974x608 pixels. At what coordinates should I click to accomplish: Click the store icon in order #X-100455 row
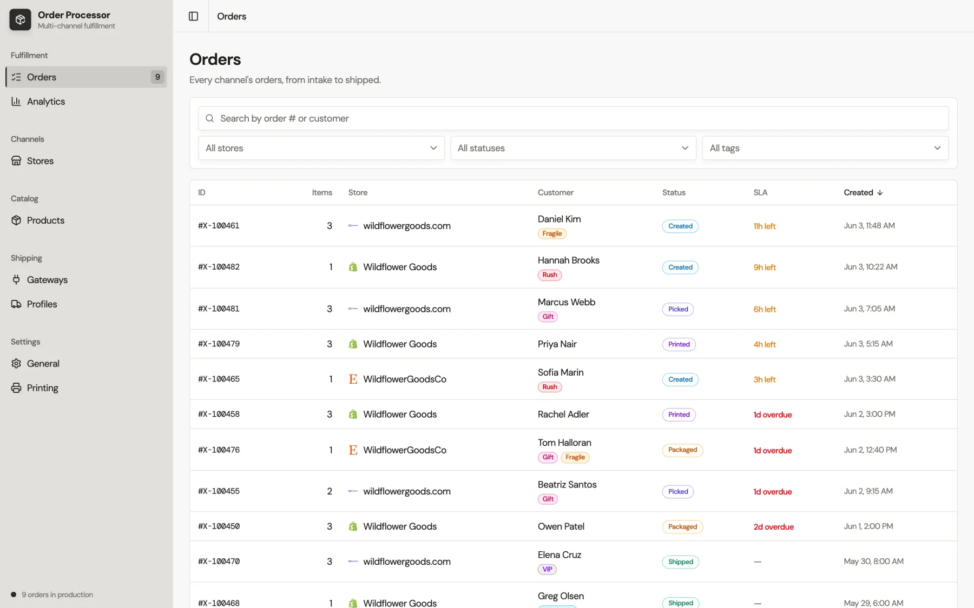point(353,491)
